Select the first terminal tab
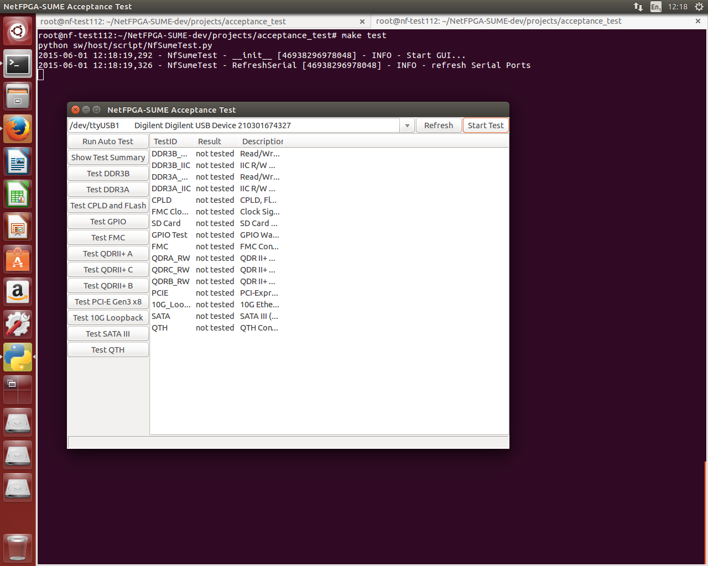The image size is (708, 566). 163,22
